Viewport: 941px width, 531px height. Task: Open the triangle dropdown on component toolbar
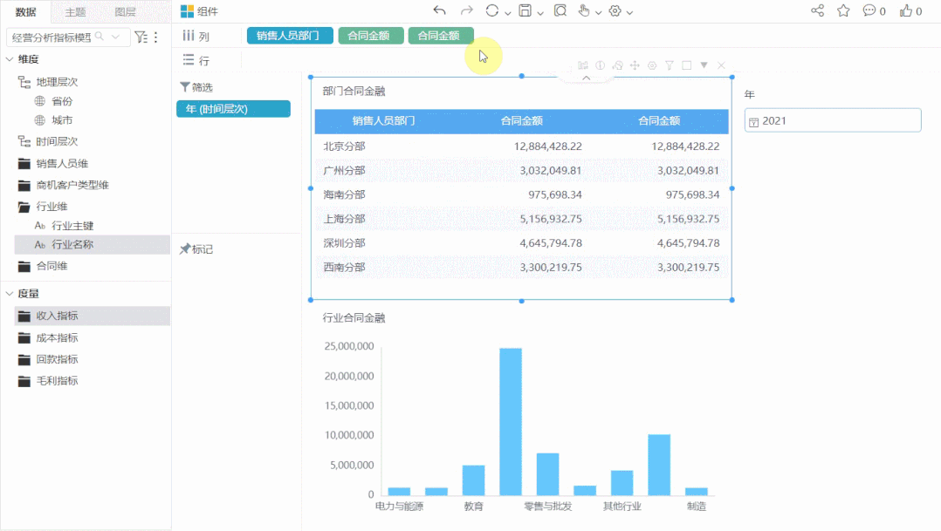click(x=704, y=65)
